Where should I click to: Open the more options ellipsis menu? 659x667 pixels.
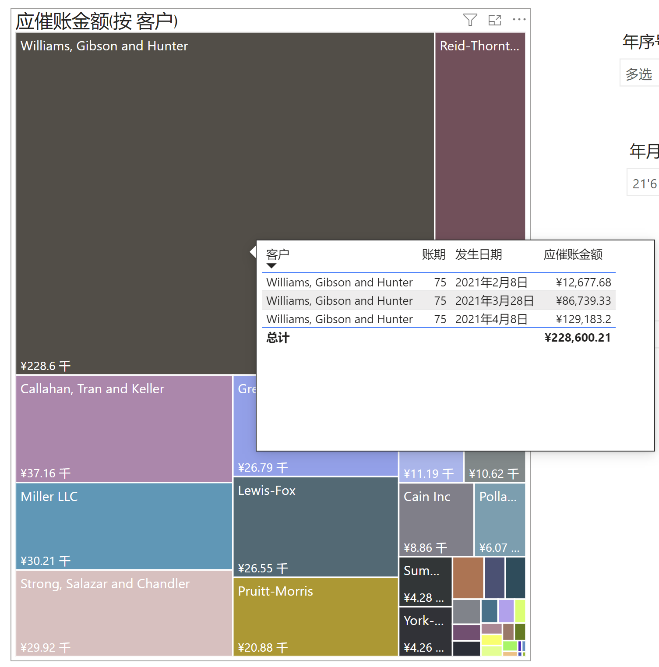[x=519, y=19]
